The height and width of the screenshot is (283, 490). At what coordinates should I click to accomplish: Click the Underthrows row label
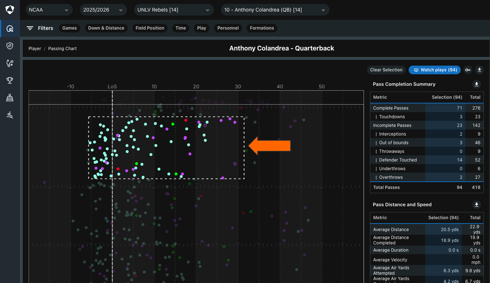point(392,169)
